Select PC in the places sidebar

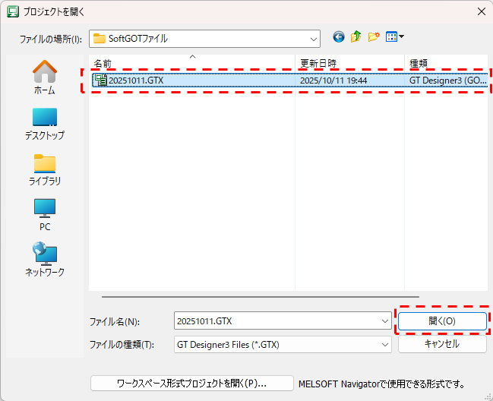pyautogui.click(x=44, y=214)
